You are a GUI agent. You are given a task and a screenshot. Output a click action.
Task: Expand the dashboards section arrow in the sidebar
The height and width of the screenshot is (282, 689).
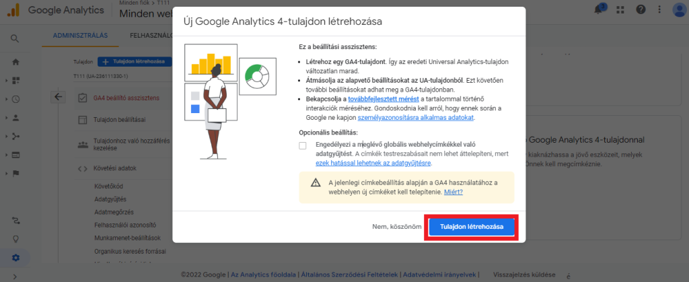[6, 81]
